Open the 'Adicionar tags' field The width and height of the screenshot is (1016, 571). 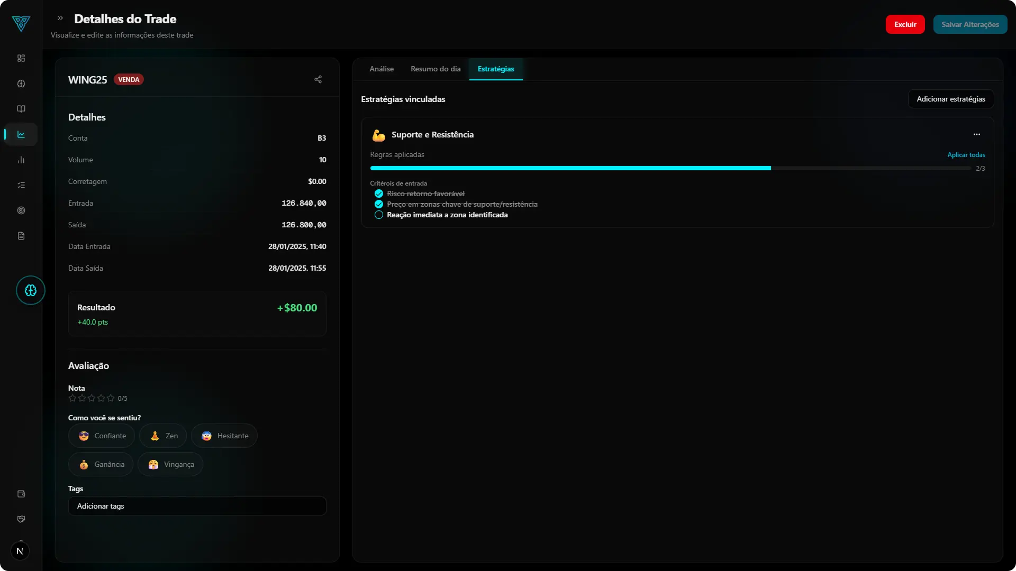pos(197,505)
